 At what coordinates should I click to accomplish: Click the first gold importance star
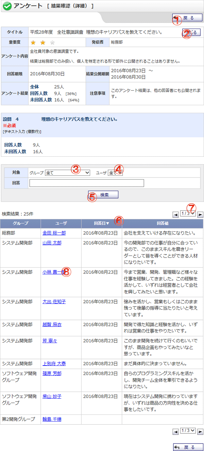33,43
